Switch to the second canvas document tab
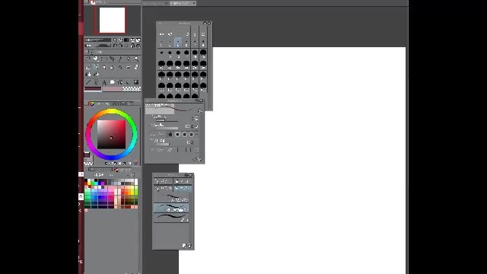 pyautogui.click(x=183, y=3)
